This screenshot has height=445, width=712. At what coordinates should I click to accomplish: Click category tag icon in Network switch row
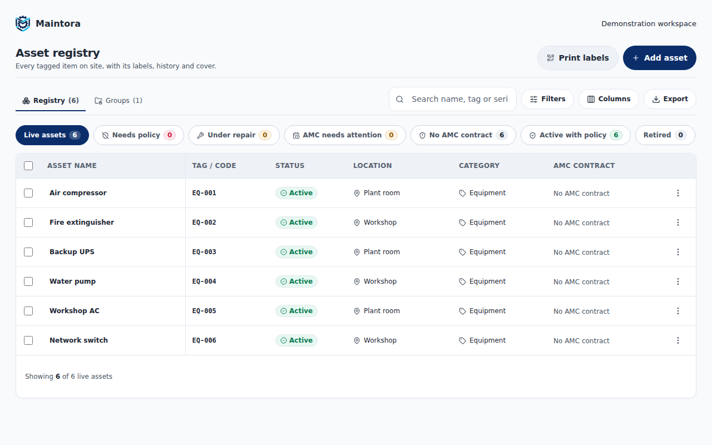pos(462,340)
